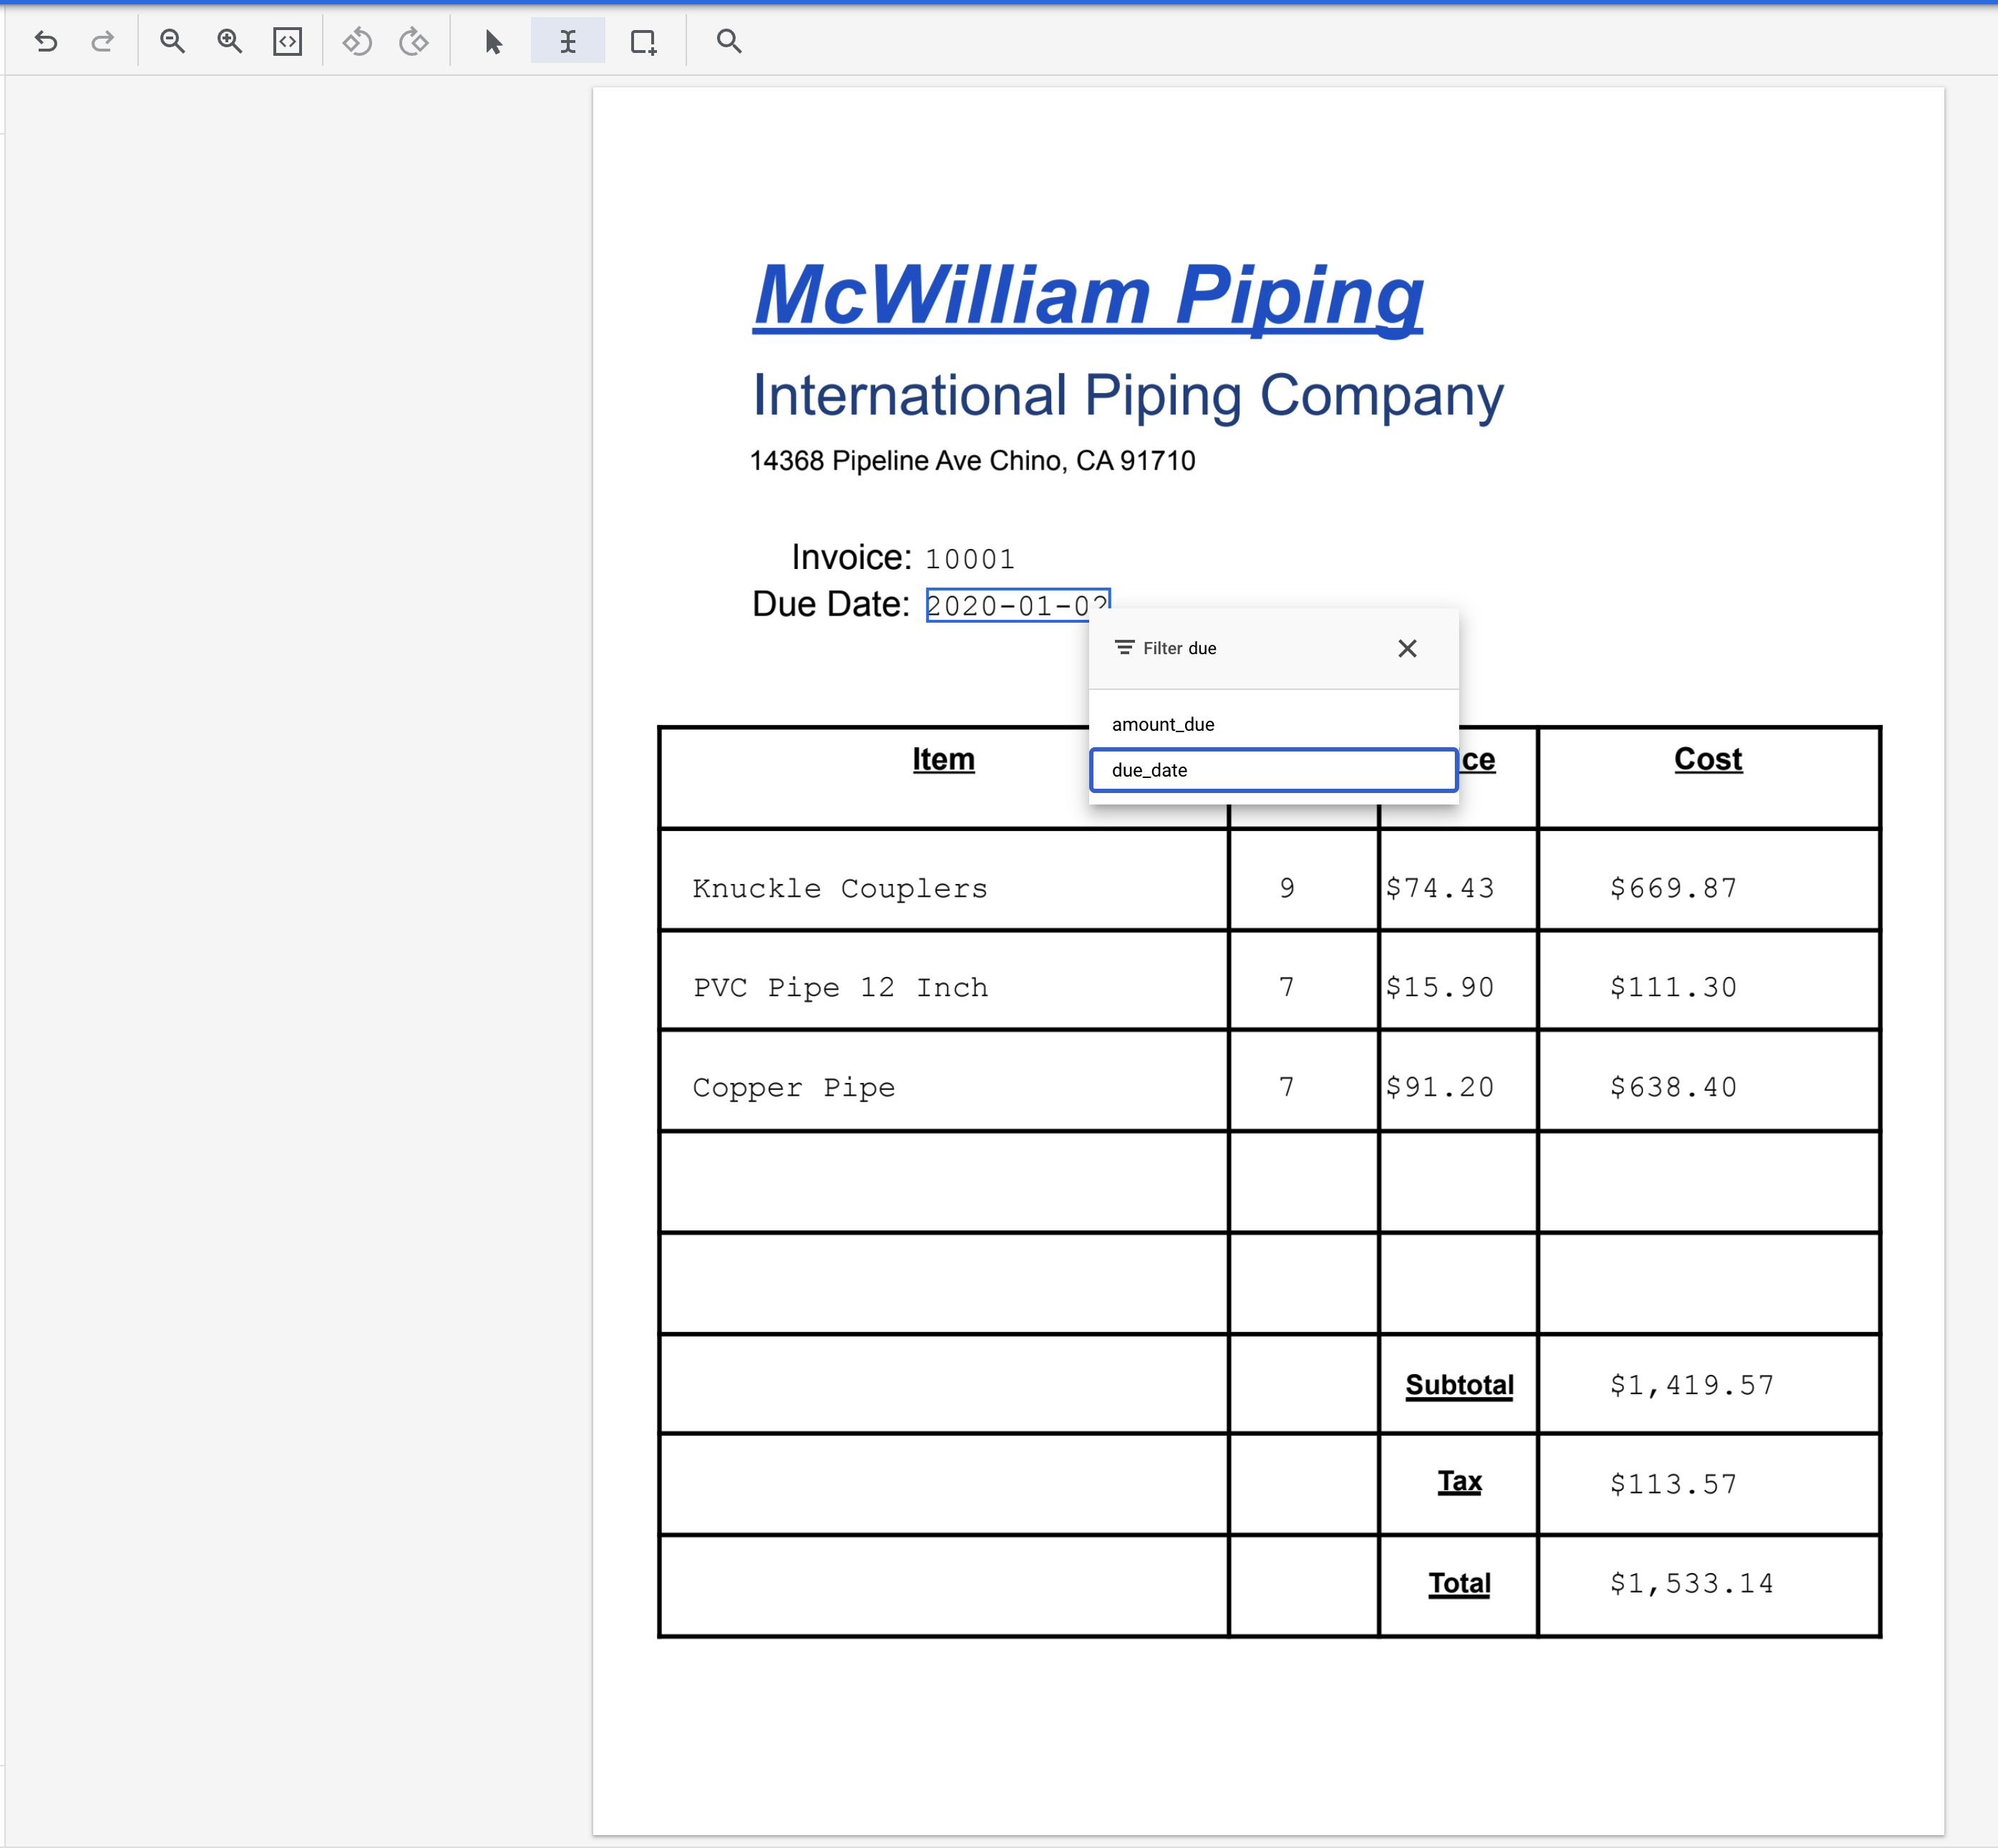Fit the document to the viewport
Screen dimensions: 1998x1848
pyautogui.click(x=288, y=42)
